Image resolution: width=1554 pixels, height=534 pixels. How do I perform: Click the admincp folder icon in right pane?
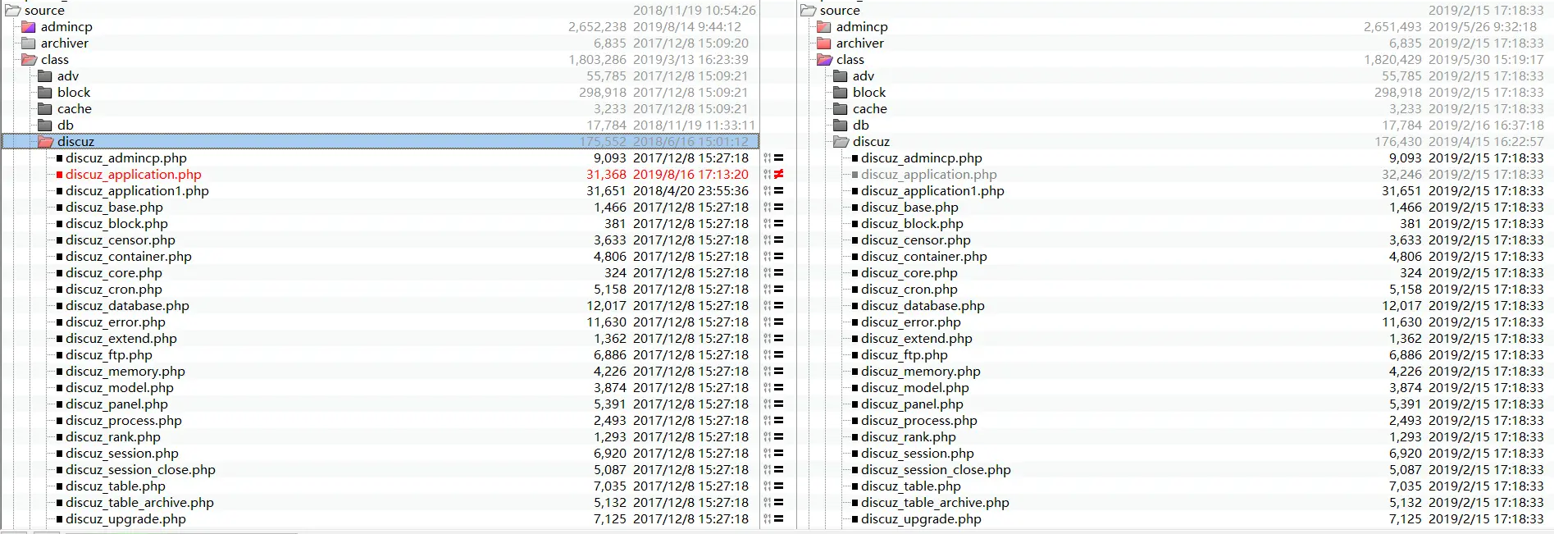[824, 27]
